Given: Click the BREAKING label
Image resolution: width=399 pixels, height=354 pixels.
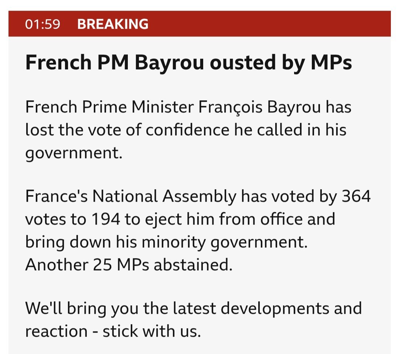Looking at the screenshot, I should pyautogui.click(x=113, y=24).
